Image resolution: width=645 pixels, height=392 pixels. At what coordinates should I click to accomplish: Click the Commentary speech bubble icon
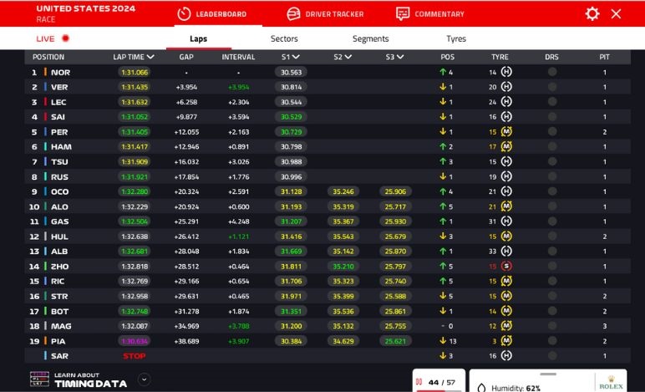[x=403, y=13]
